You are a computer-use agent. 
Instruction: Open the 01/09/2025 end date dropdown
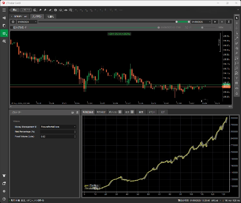(201, 22)
